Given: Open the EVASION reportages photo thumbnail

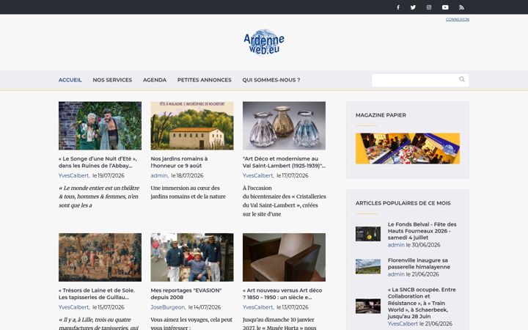Looking at the screenshot, I should tap(192, 257).
